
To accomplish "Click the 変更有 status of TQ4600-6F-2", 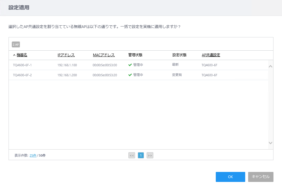I will [x=177, y=75].
